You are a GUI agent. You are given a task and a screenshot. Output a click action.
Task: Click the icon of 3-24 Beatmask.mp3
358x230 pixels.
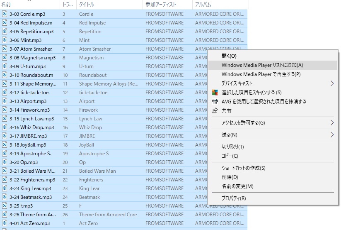[4, 197]
